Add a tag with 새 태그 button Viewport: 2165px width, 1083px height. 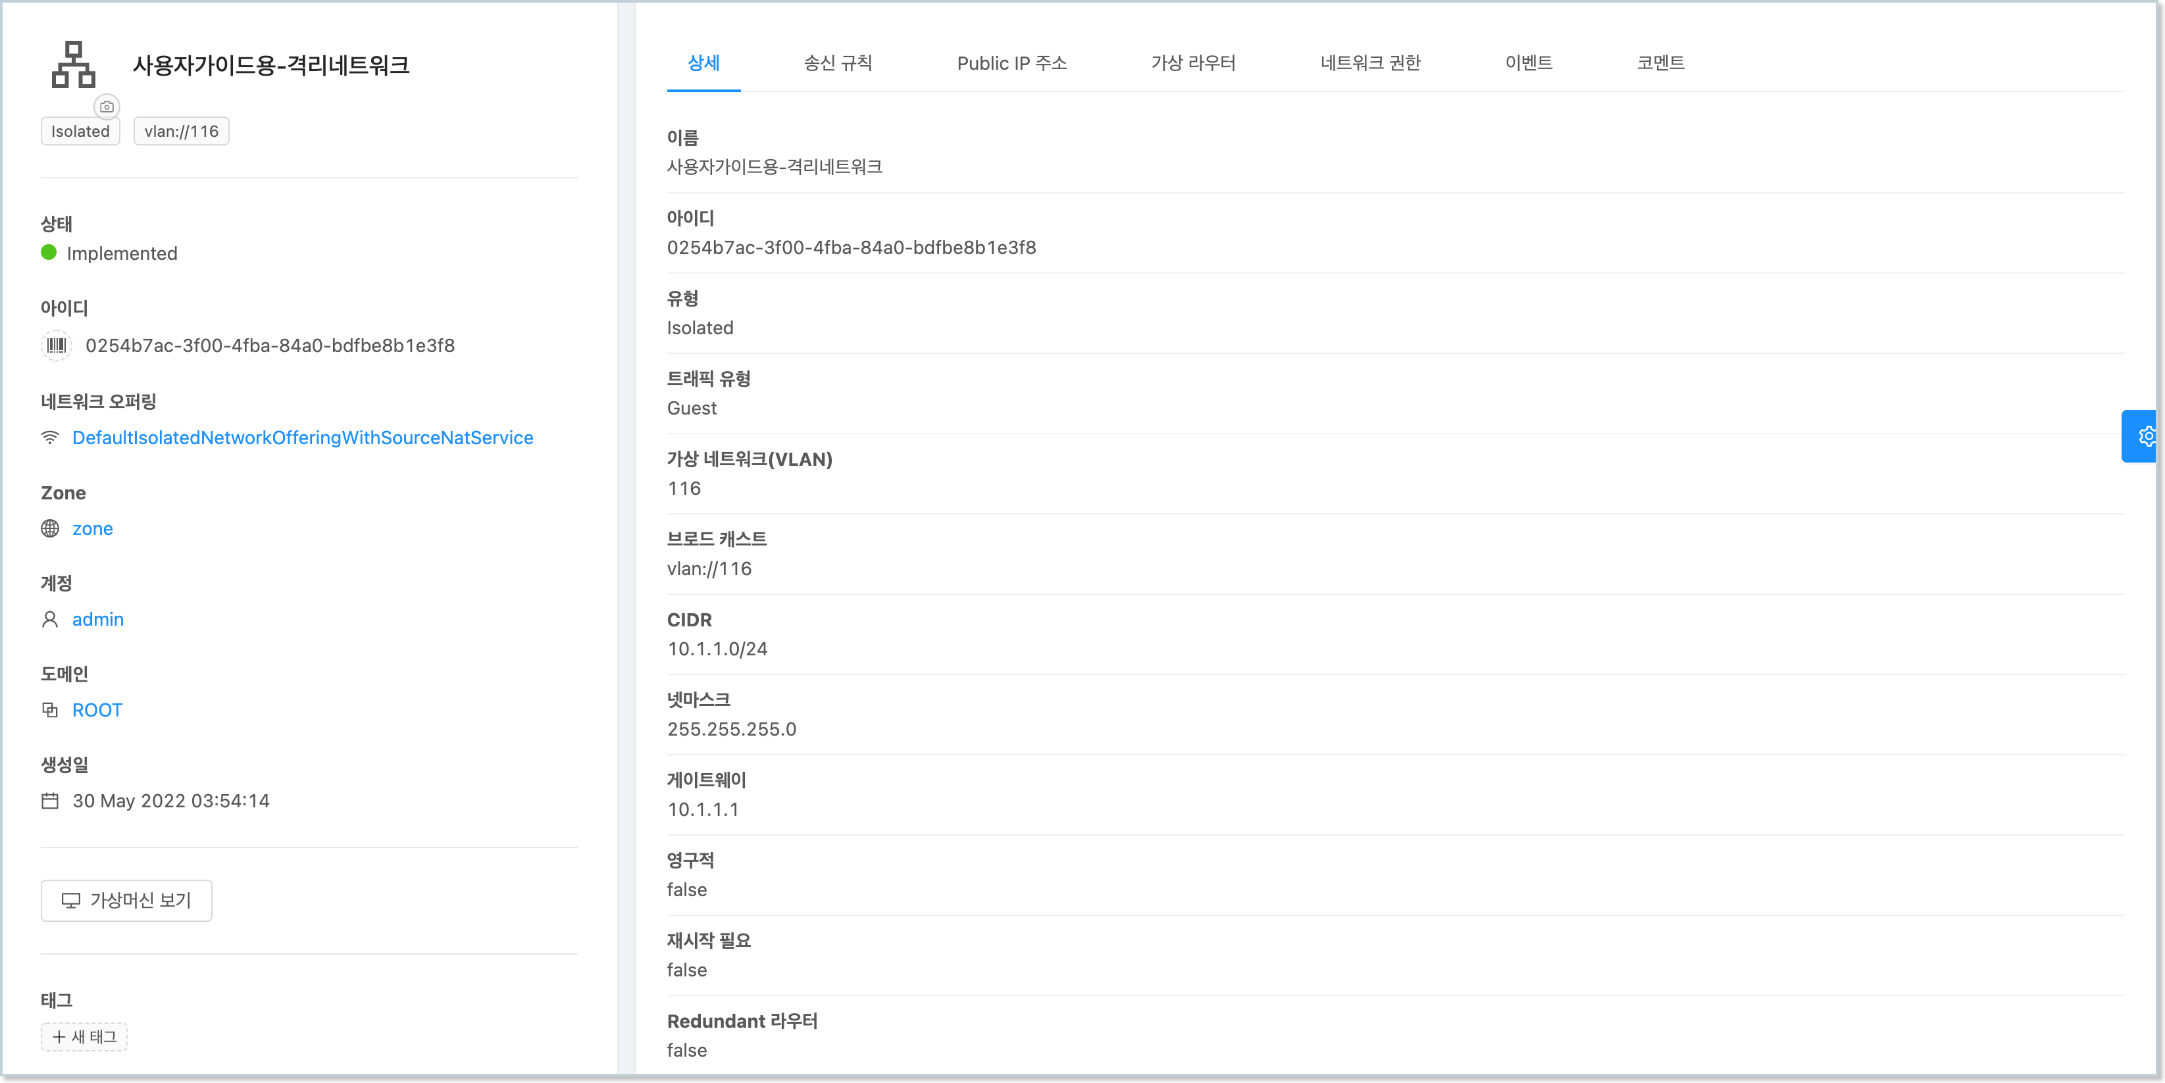[84, 1037]
